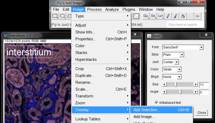The image size is (215, 123).
Task: Expand the Zoom submenu
Action: 101,103
